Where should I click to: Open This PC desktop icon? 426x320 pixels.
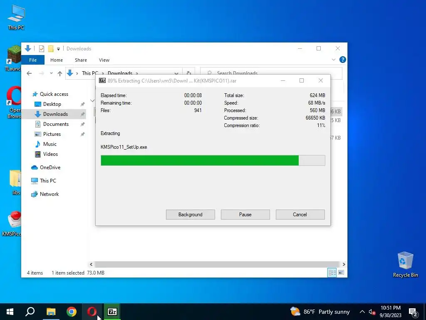click(x=16, y=17)
